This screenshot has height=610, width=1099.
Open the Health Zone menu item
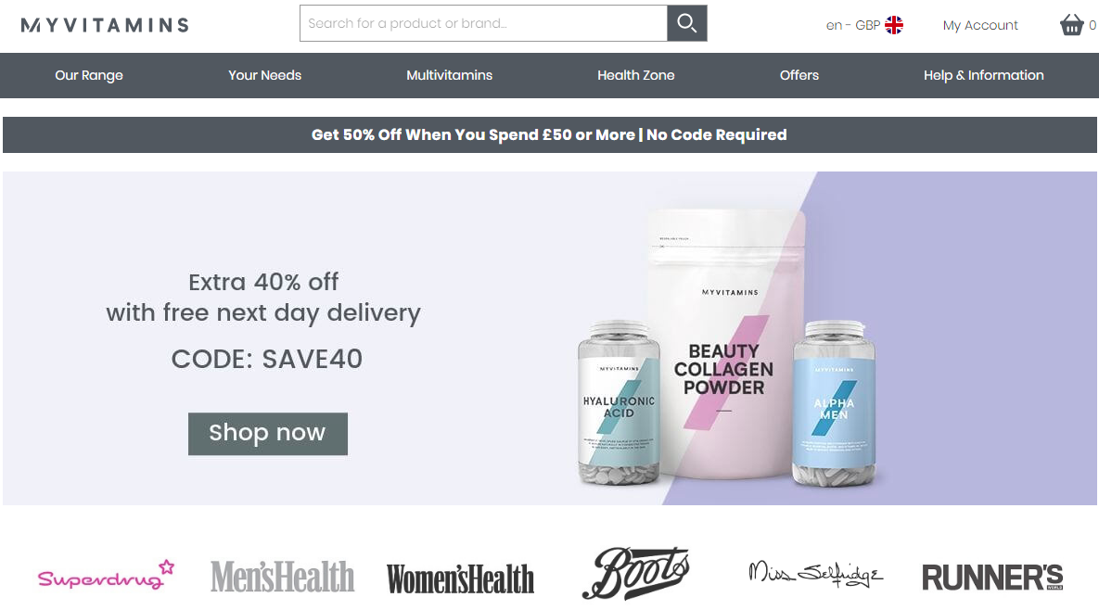click(x=635, y=75)
